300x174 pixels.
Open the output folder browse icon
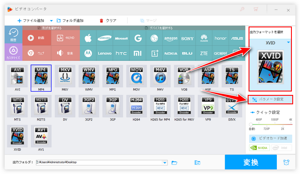[x=174, y=162]
